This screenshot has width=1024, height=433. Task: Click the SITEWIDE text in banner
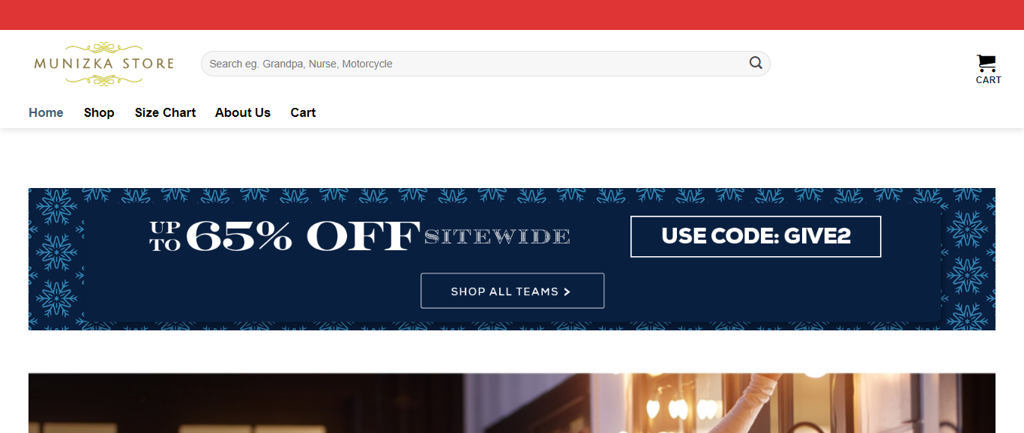tap(497, 237)
